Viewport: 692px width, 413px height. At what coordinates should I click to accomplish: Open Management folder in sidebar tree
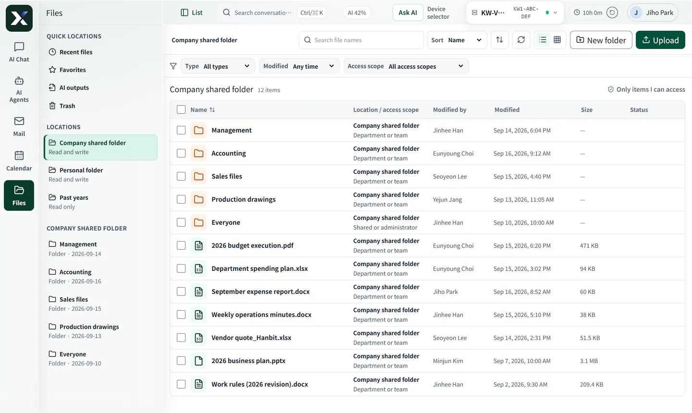tap(101, 249)
